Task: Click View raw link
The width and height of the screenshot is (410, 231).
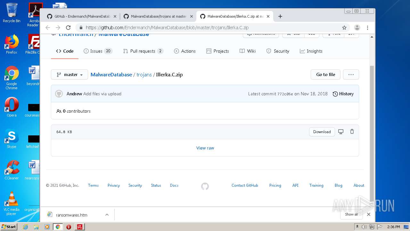Action: pos(205,148)
